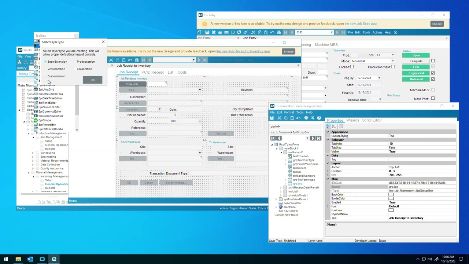Image resolution: width=469 pixels, height=264 pixels.
Task: Click Help question icon in Customization Tools toolbar
Action: coord(319,118)
